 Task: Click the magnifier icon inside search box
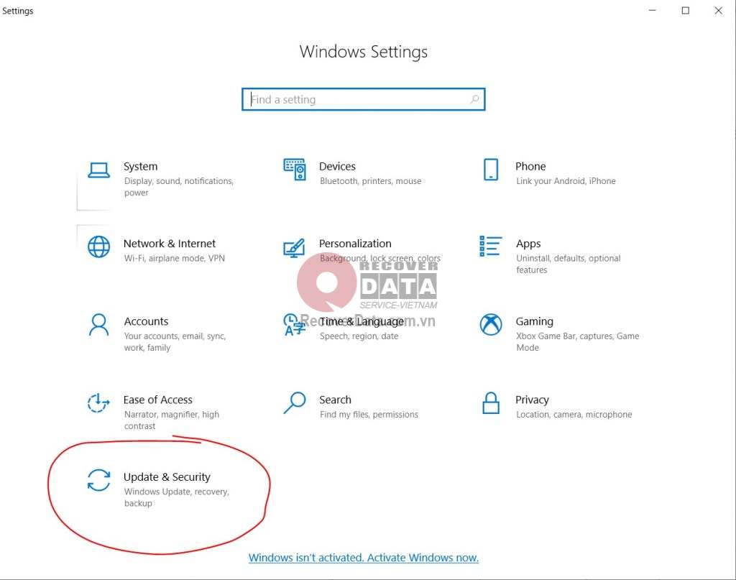coord(474,99)
